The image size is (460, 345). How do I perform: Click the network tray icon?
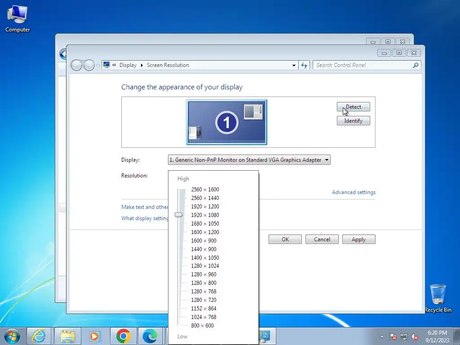click(x=404, y=336)
